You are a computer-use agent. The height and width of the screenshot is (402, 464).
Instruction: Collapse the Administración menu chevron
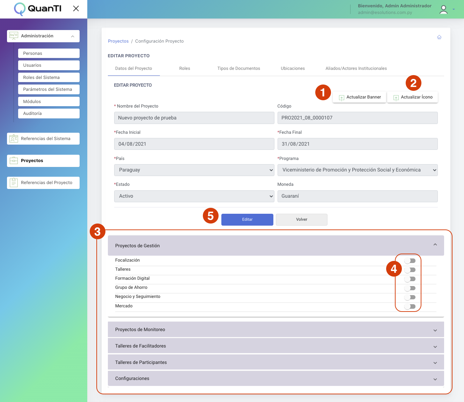tap(73, 36)
